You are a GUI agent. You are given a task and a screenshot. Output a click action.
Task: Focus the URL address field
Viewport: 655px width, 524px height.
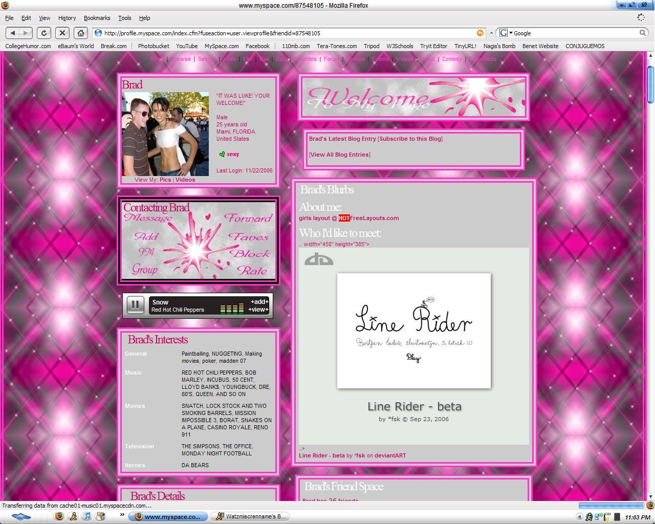click(x=289, y=33)
